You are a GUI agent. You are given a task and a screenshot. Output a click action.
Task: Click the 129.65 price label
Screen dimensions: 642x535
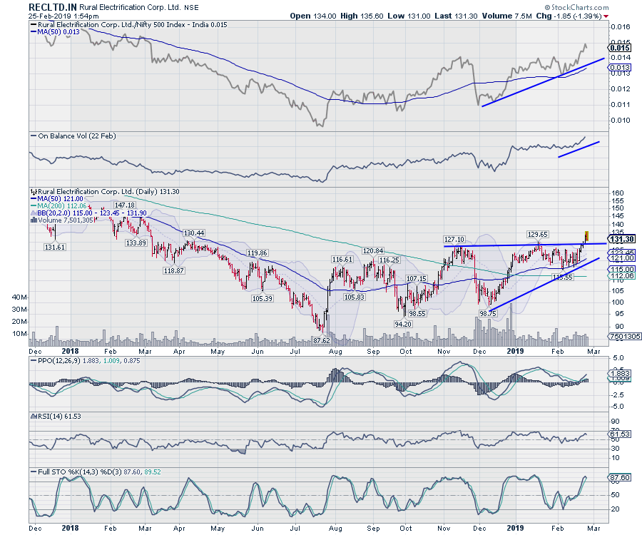point(537,235)
